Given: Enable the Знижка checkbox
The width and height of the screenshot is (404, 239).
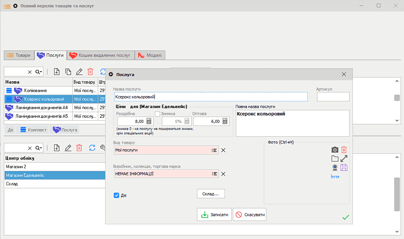Looking at the screenshot, I should (x=157, y=114).
